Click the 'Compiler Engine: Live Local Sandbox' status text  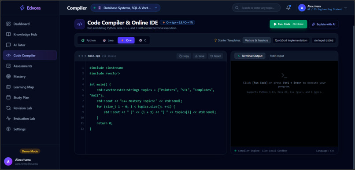[x=263, y=151]
